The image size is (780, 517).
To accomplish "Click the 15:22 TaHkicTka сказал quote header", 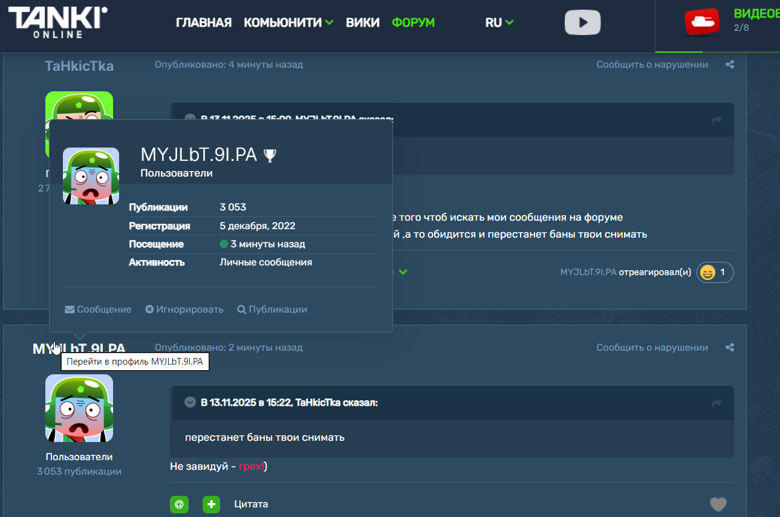I will (x=289, y=403).
